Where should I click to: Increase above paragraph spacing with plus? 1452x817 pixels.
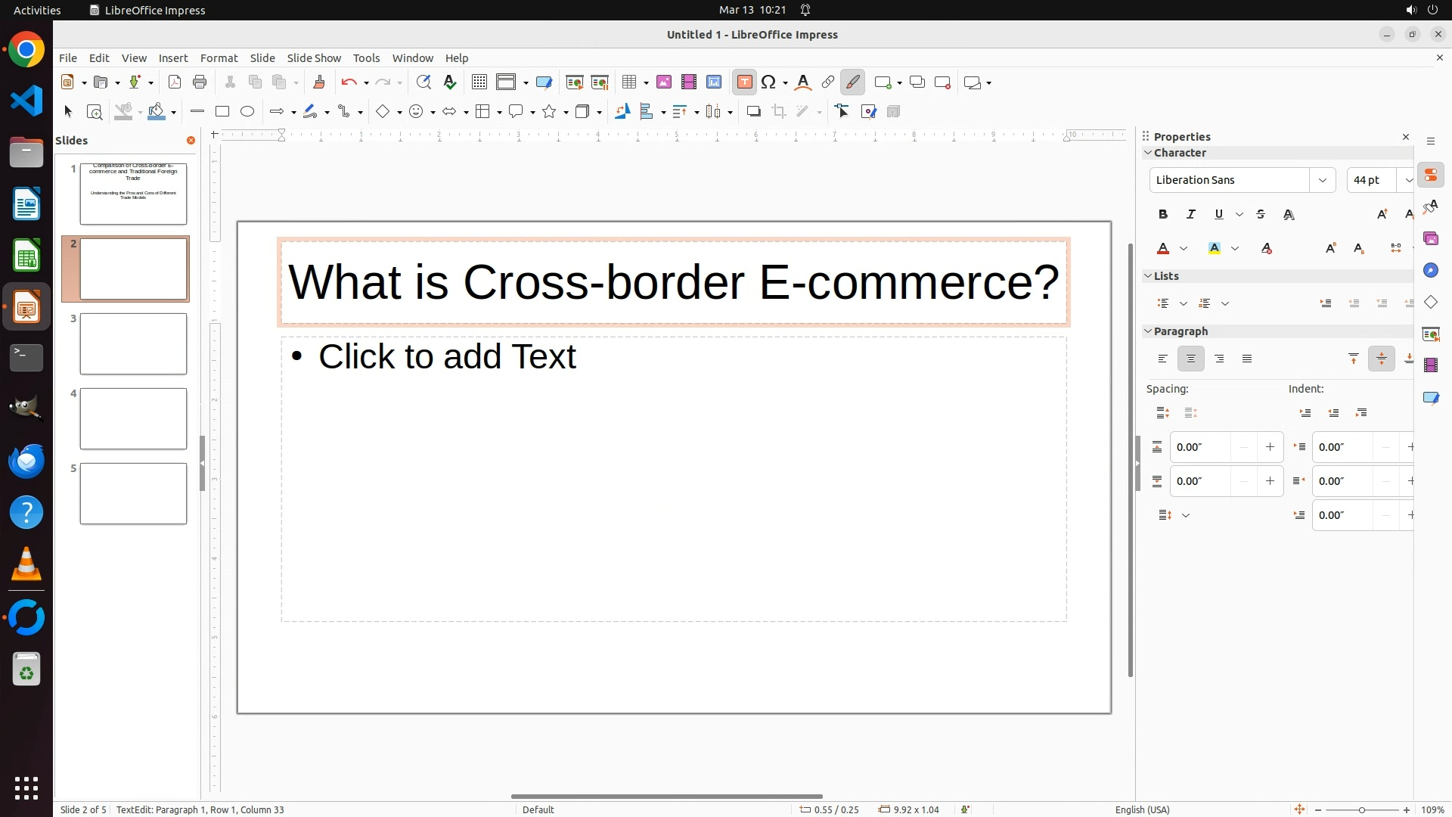point(1270,447)
